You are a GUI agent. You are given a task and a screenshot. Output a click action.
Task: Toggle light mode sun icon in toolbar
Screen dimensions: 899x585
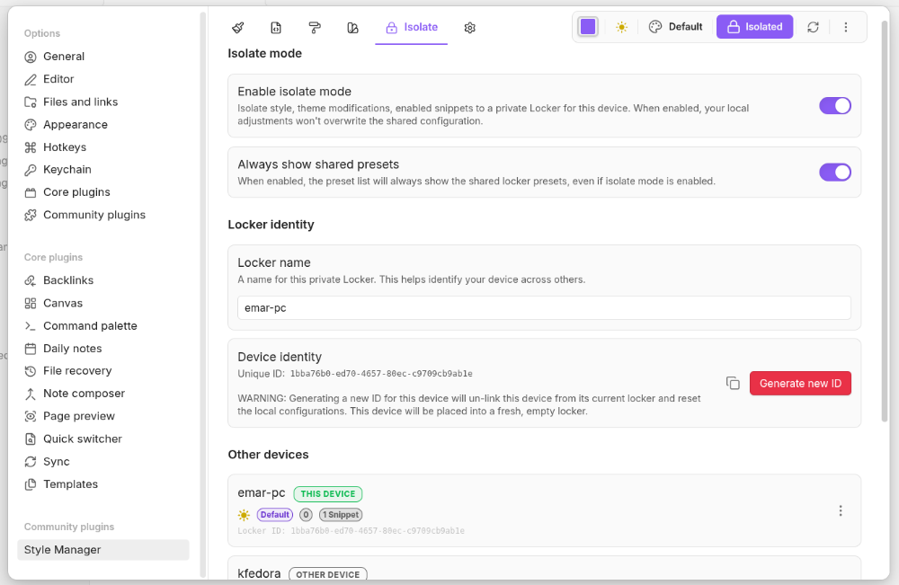tap(621, 27)
